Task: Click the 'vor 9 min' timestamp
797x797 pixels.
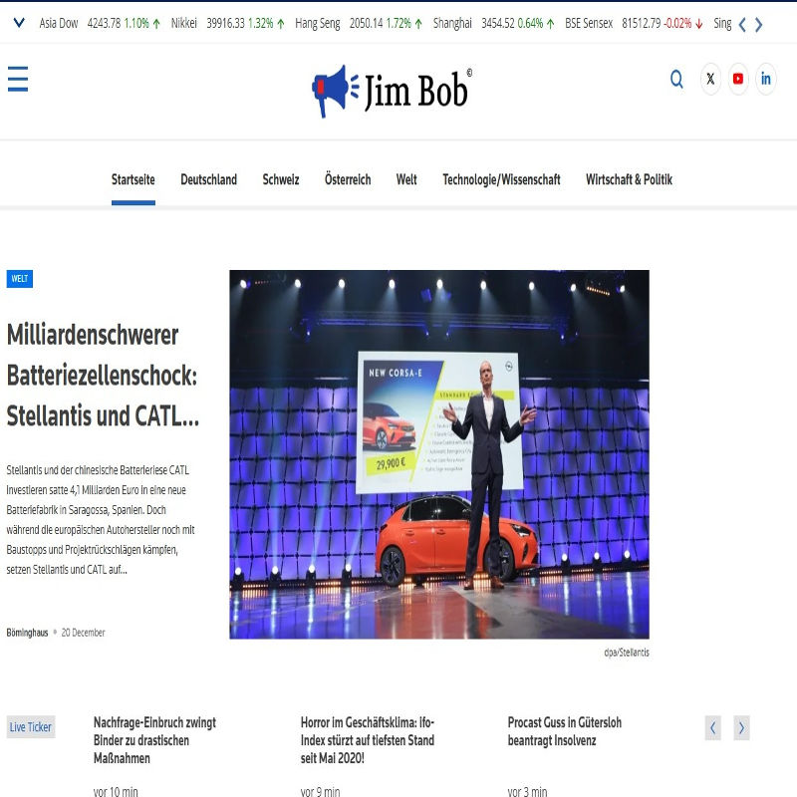Action: (320, 792)
